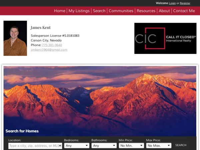Expand the Bedrooms dropdown
The height and width of the screenshot is (150, 200).
point(77,146)
